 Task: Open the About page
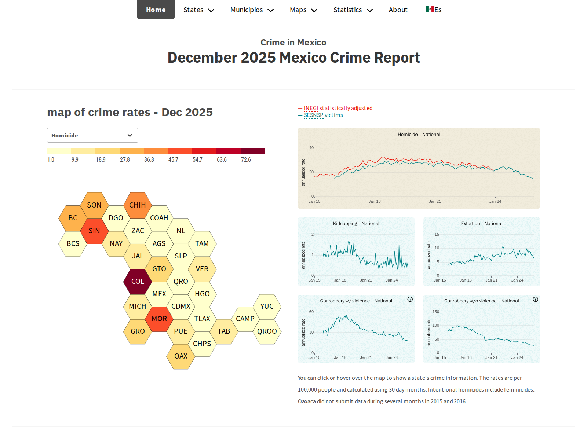pos(398,10)
